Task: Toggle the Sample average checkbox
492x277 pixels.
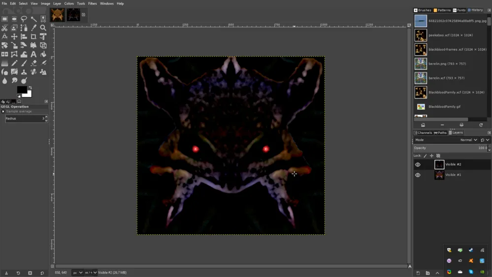Action: coord(3,112)
